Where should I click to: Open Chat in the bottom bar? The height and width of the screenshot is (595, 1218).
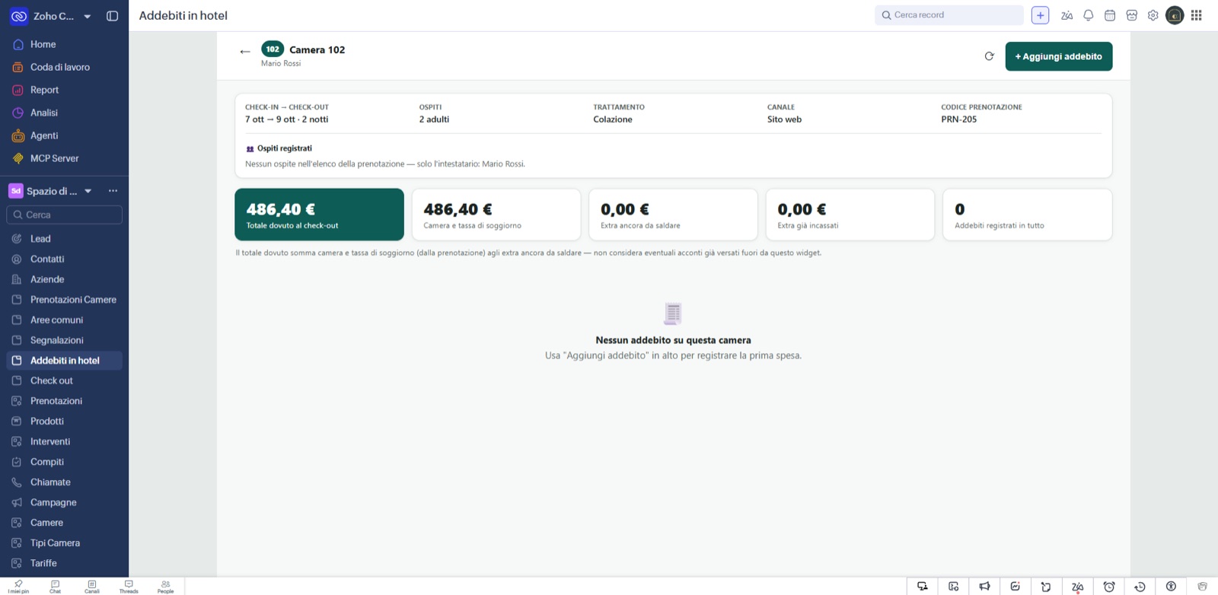(55, 587)
